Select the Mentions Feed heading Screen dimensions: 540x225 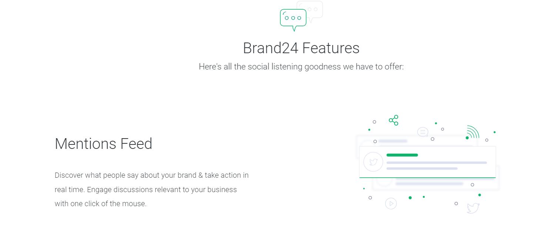point(103,144)
